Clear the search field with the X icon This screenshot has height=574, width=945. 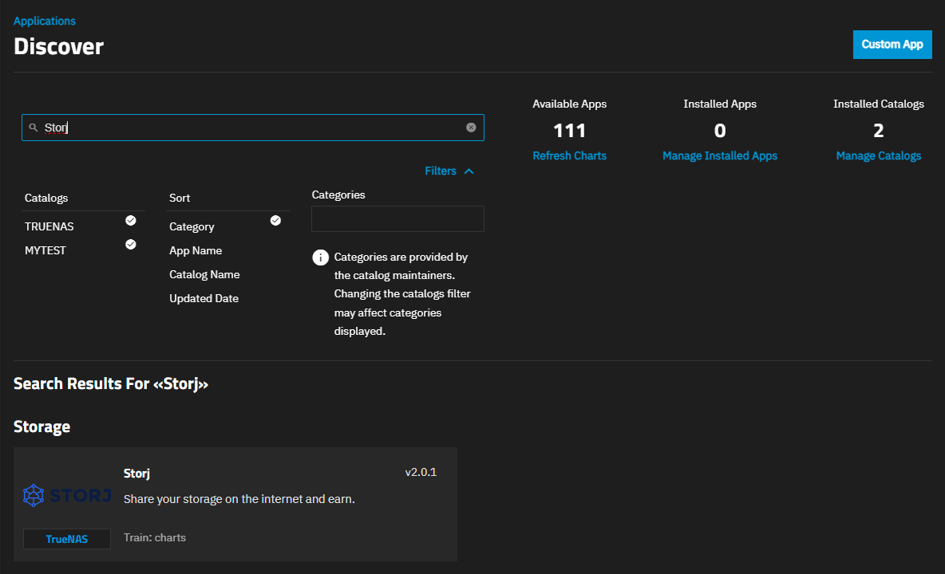pyautogui.click(x=471, y=128)
